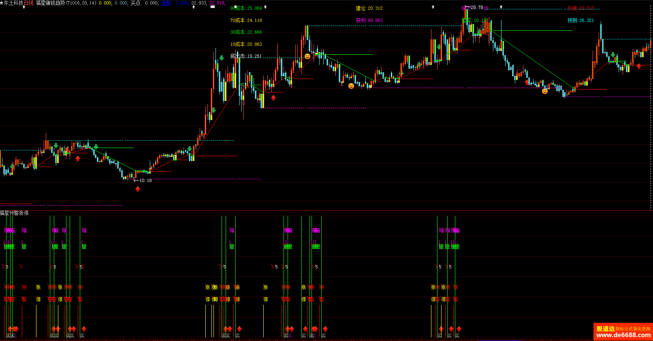Screen dimensions: 653x341
Task: Click the 90成本:25.069 cost label
Action: [x=246, y=8]
